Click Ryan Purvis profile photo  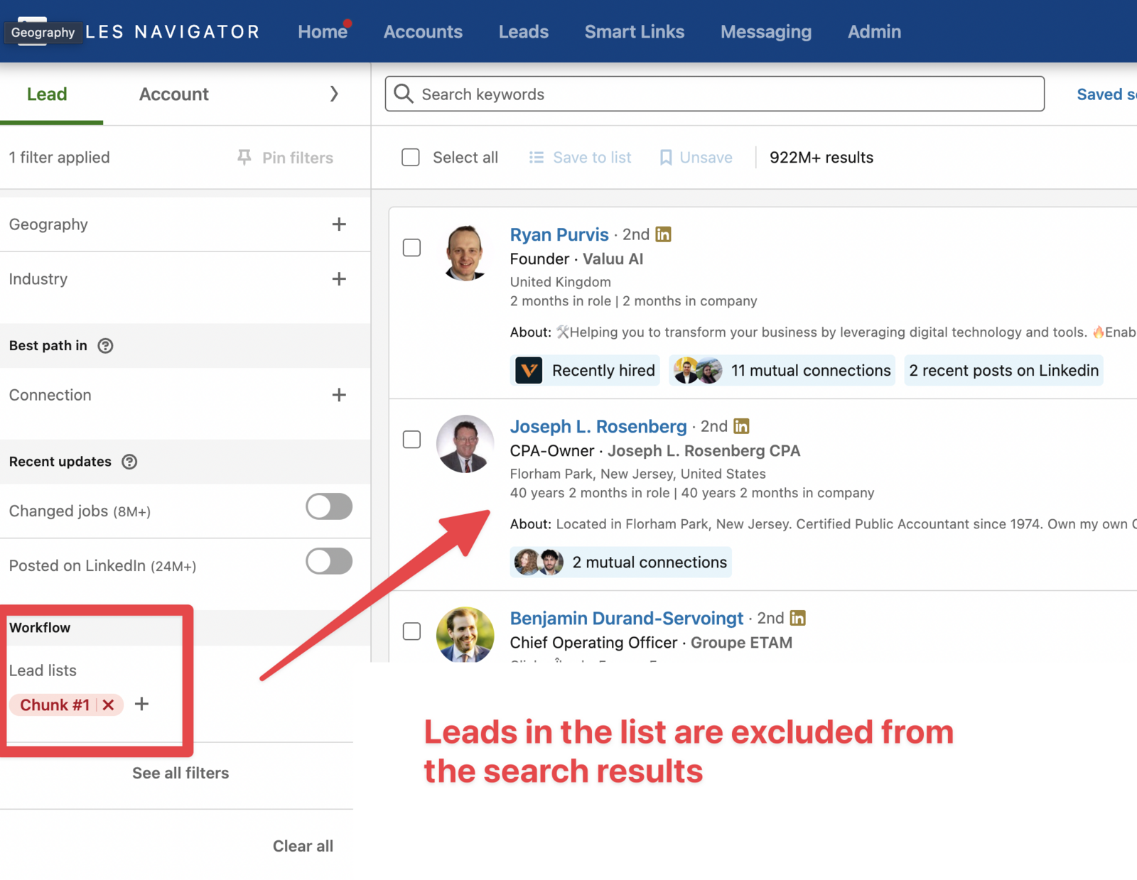tap(465, 252)
